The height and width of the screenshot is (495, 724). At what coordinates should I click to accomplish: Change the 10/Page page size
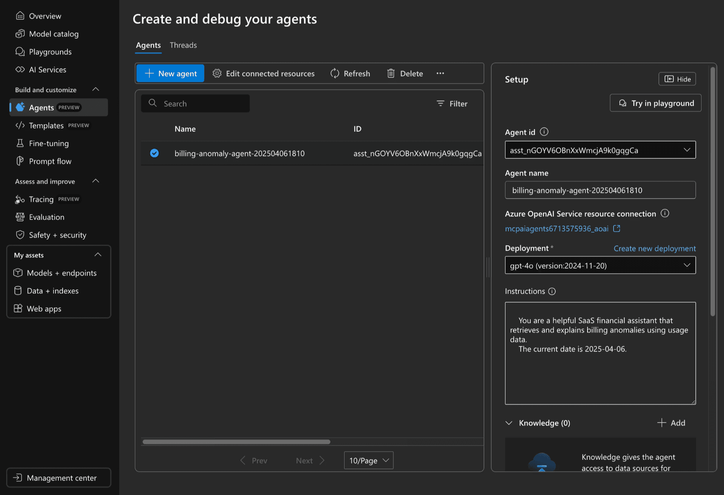[368, 460]
